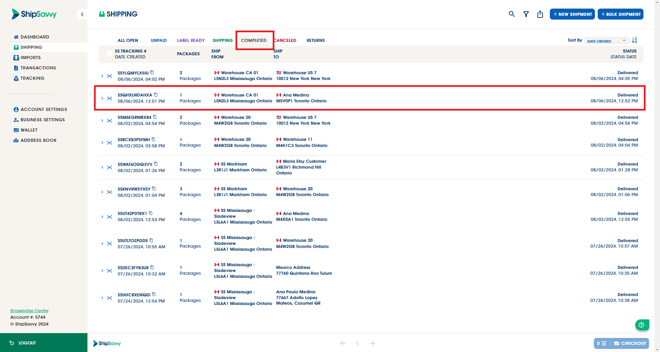Viewport: 660px width, 352px height.
Task: Toggle sort order direction icon
Action: [635, 40]
